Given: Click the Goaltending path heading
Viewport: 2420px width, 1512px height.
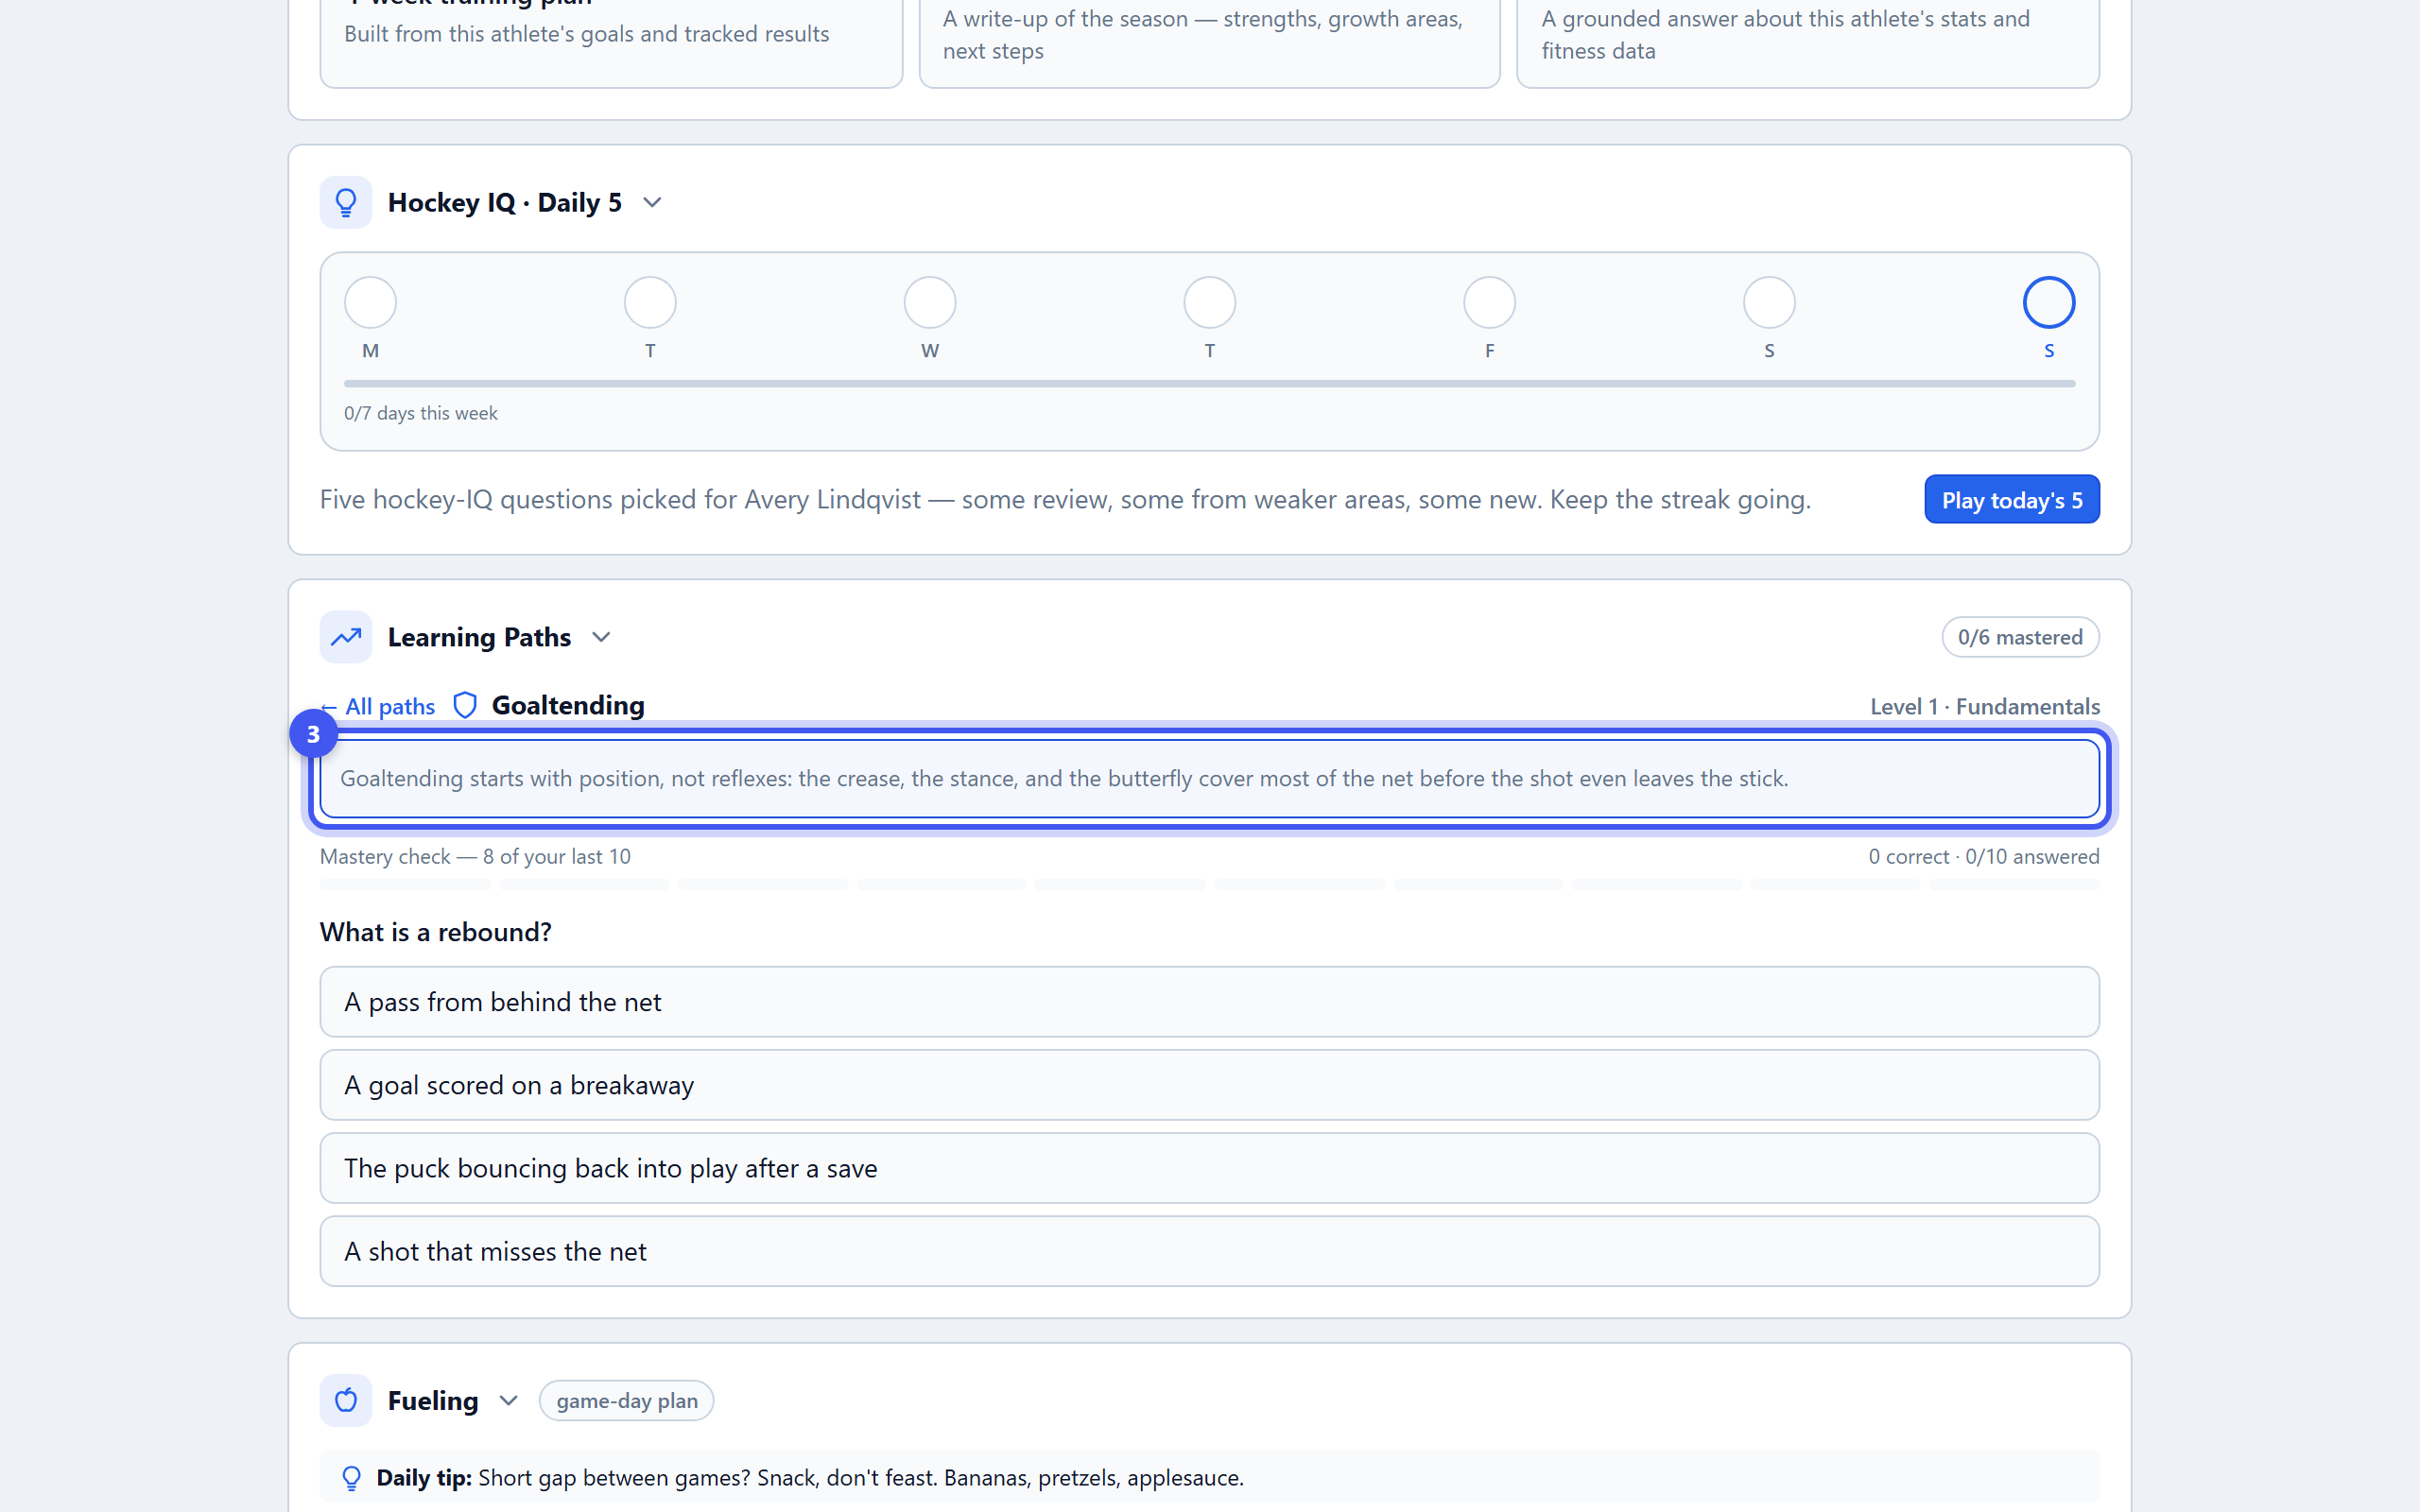Looking at the screenshot, I should tap(568, 705).
